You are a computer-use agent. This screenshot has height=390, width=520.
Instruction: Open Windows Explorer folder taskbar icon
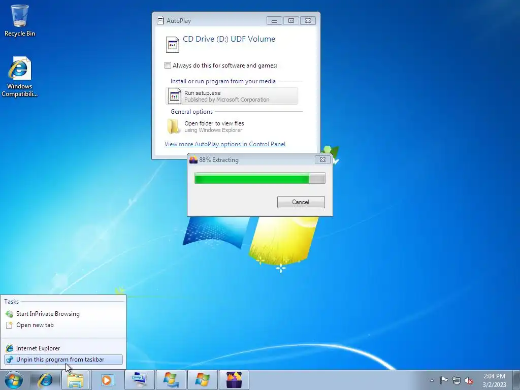coord(75,380)
